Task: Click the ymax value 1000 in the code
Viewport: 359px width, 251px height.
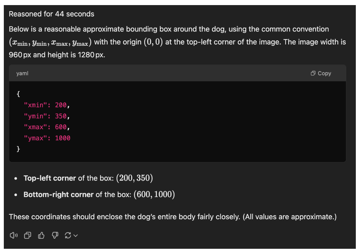Action: point(63,138)
